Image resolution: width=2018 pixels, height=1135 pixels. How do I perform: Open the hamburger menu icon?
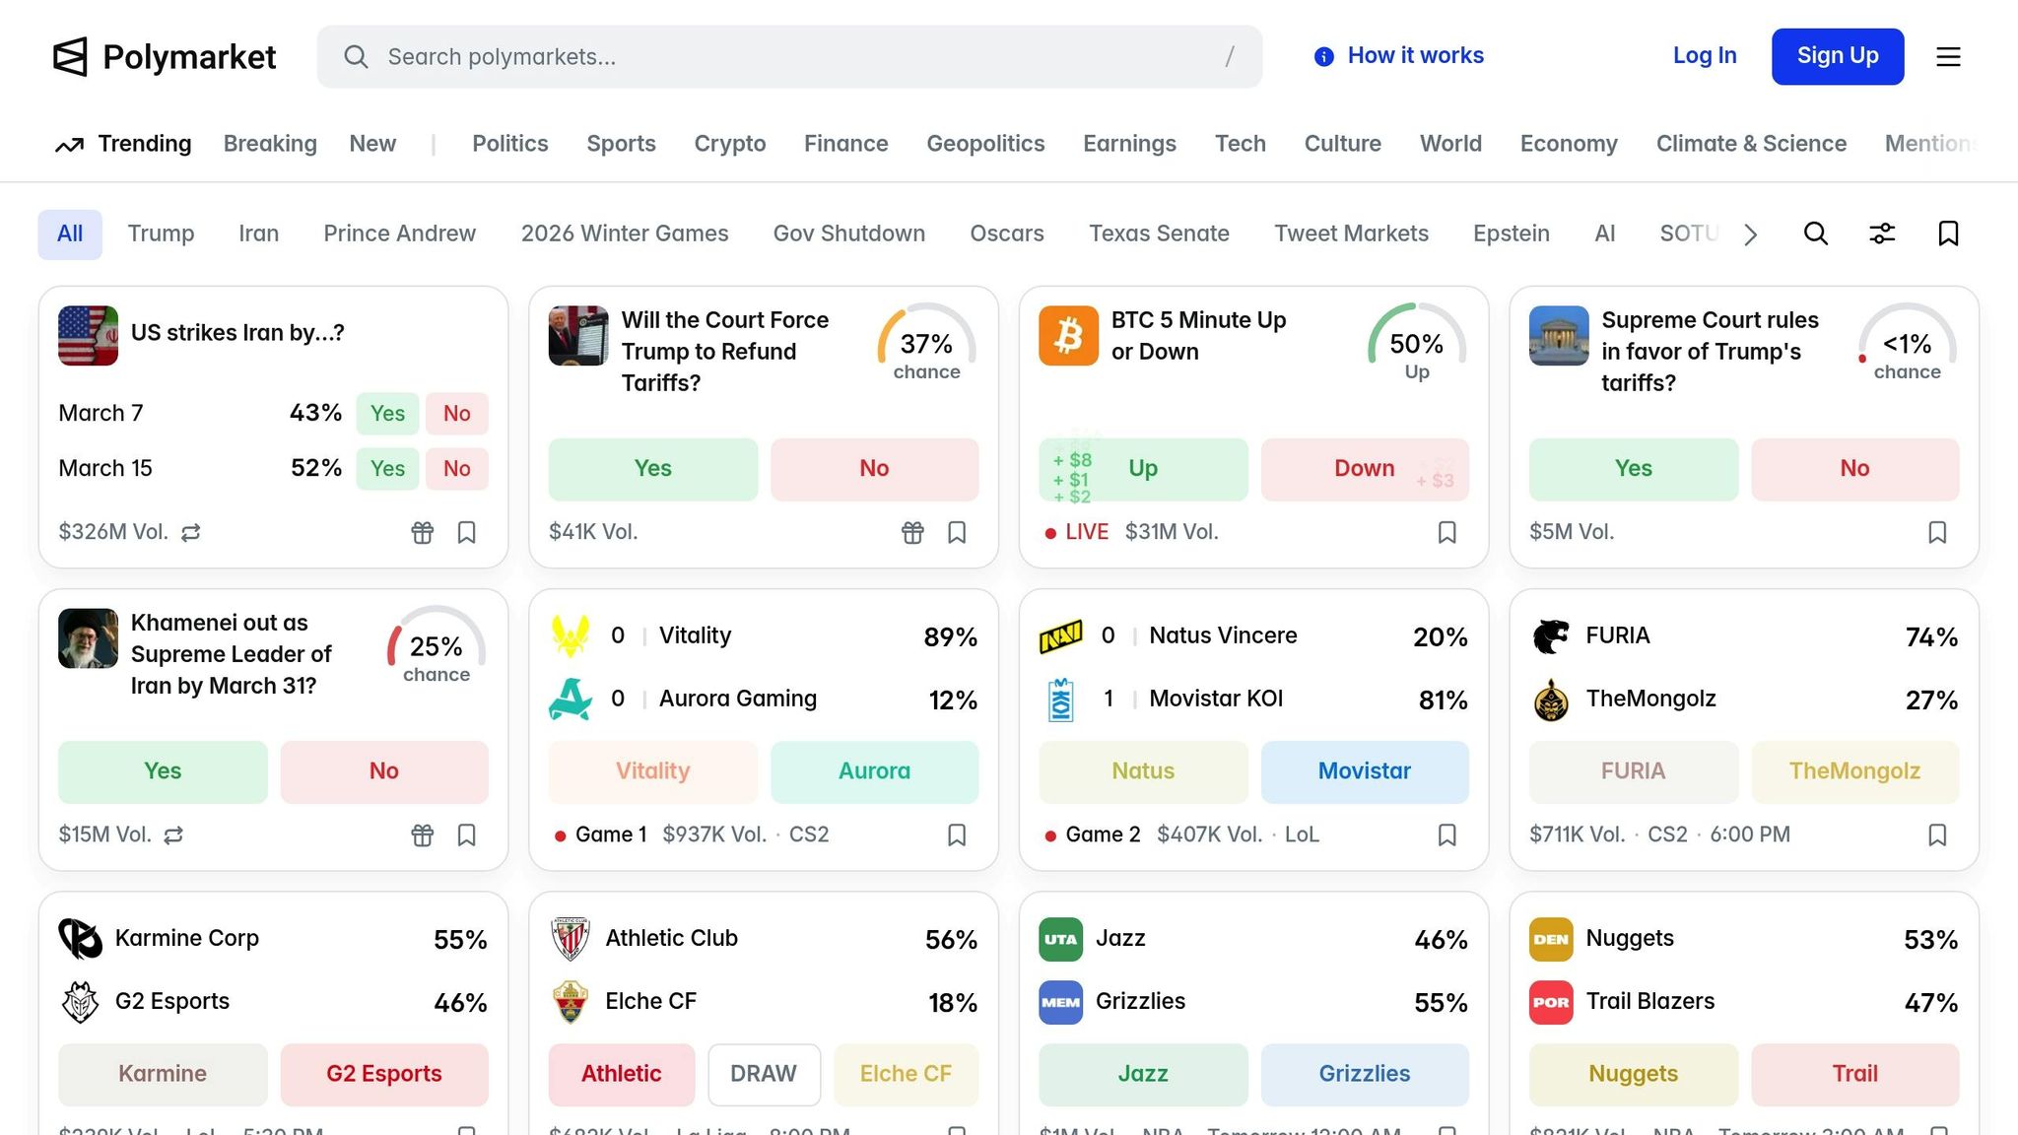point(1948,57)
